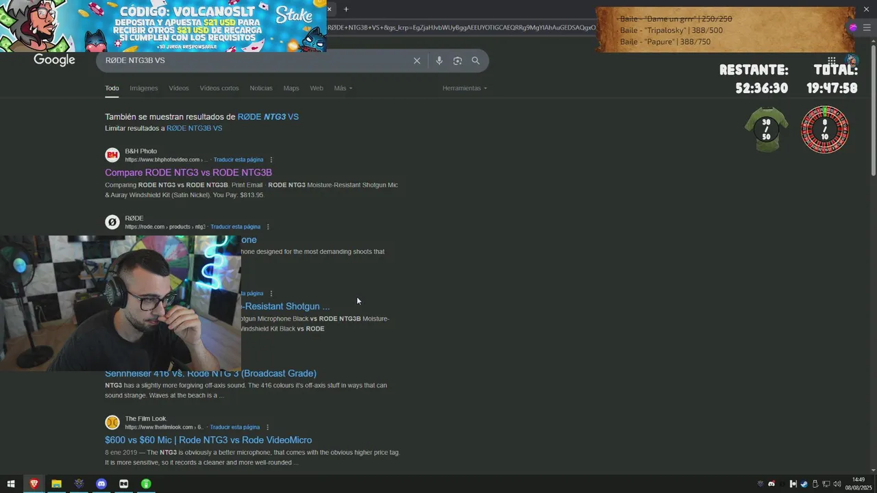Click the Google logo
This screenshot has height=493, width=877.
[55, 60]
